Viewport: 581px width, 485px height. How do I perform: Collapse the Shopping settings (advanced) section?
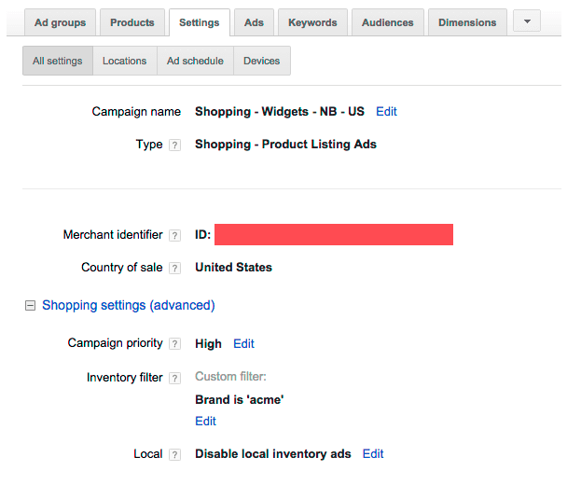pos(31,305)
